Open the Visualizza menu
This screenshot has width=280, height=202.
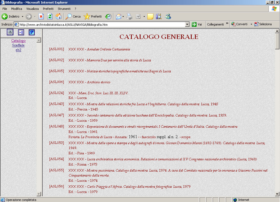click(33, 9)
